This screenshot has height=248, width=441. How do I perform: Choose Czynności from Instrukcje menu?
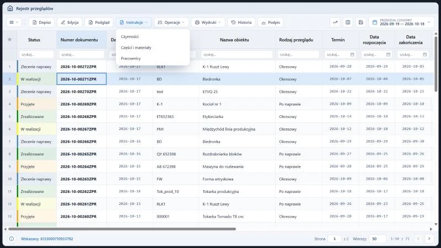tap(153, 36)
